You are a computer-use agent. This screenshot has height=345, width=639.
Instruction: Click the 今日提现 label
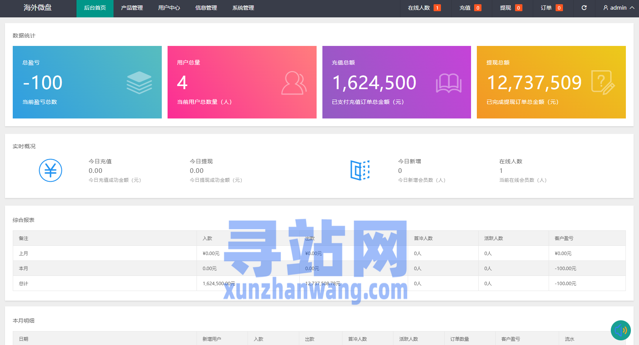coord(201,161)
